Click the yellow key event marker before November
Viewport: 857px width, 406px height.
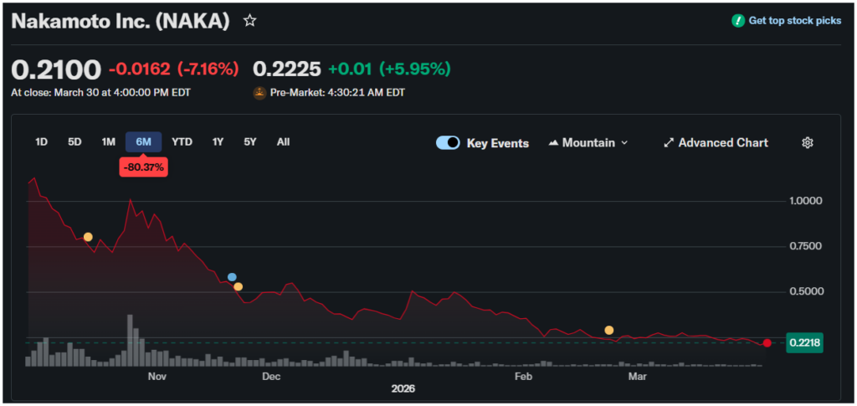[x=87, y=237]
